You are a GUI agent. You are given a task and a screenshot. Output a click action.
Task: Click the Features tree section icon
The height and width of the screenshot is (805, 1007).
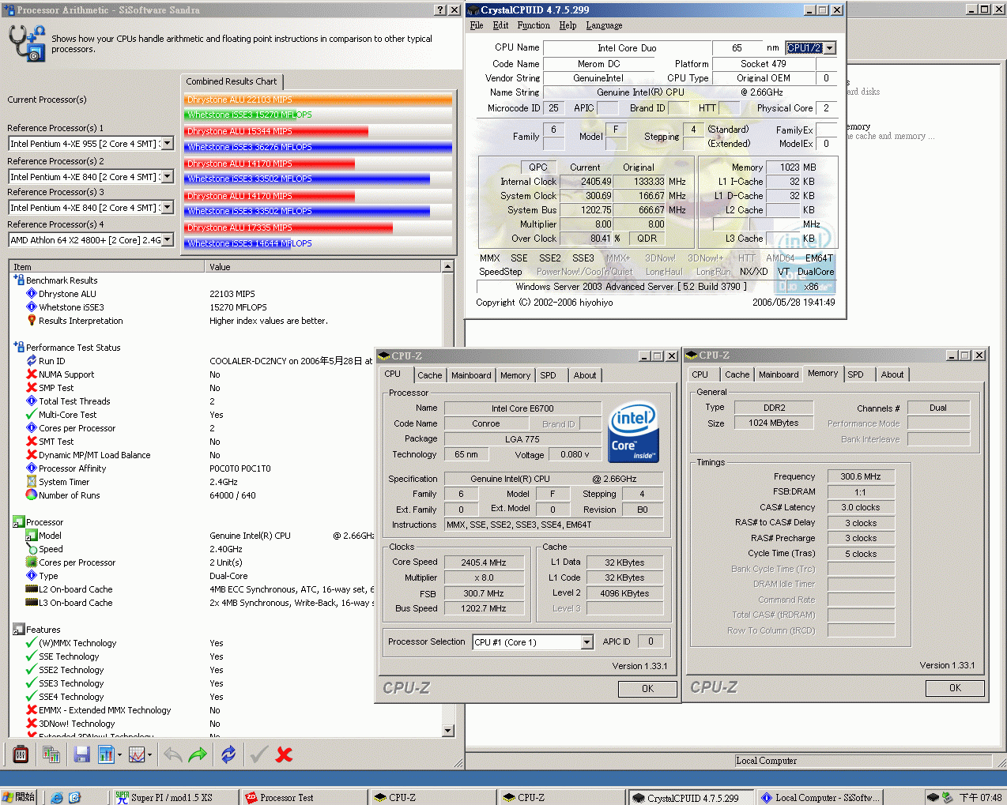tap(19, 629)
